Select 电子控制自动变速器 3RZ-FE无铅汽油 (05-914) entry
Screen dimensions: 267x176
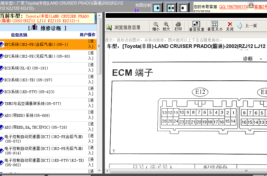[44, 151]
